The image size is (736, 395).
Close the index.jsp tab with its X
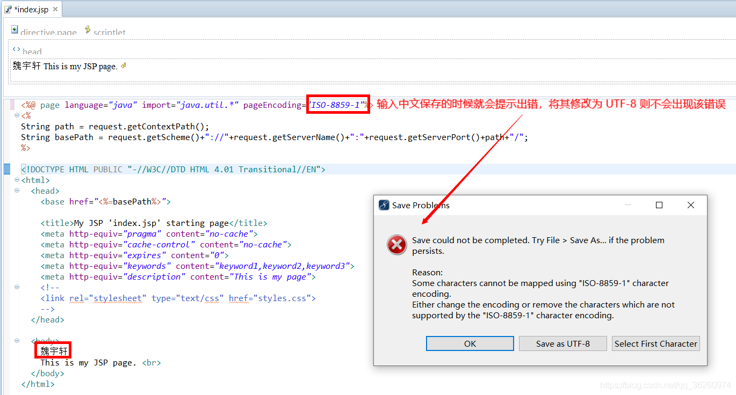point(55,8)
